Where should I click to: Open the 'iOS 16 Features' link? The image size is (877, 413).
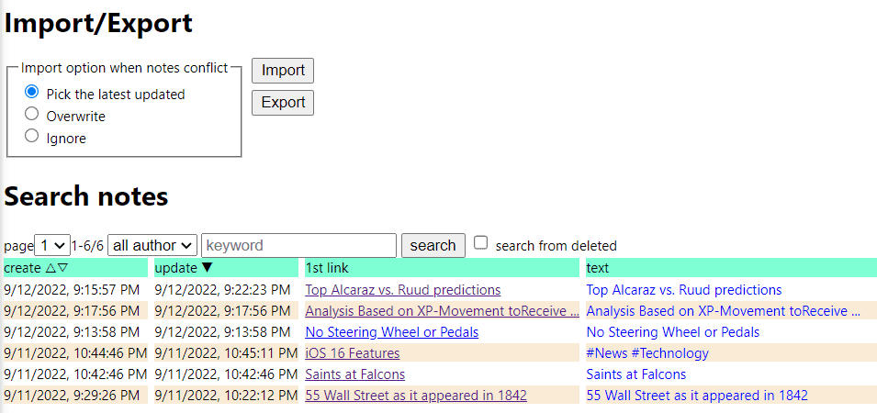click(352, 353)
